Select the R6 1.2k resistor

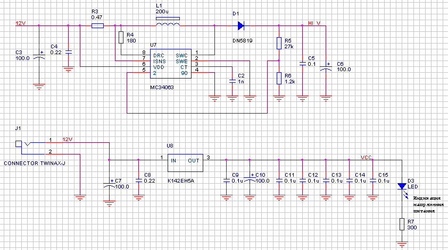coord(278,78)
